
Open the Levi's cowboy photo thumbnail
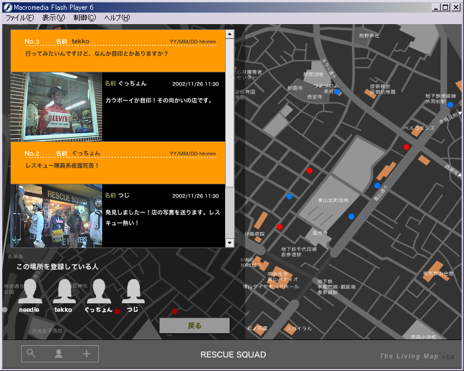pyautogui.click(x=57, y=107)
